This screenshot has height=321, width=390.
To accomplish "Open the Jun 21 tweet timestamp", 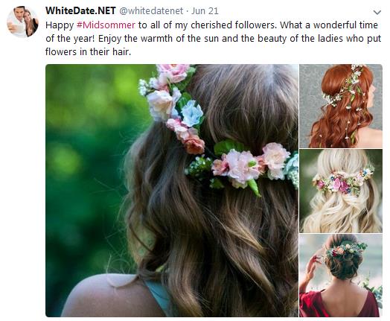I will pos(205,11).
